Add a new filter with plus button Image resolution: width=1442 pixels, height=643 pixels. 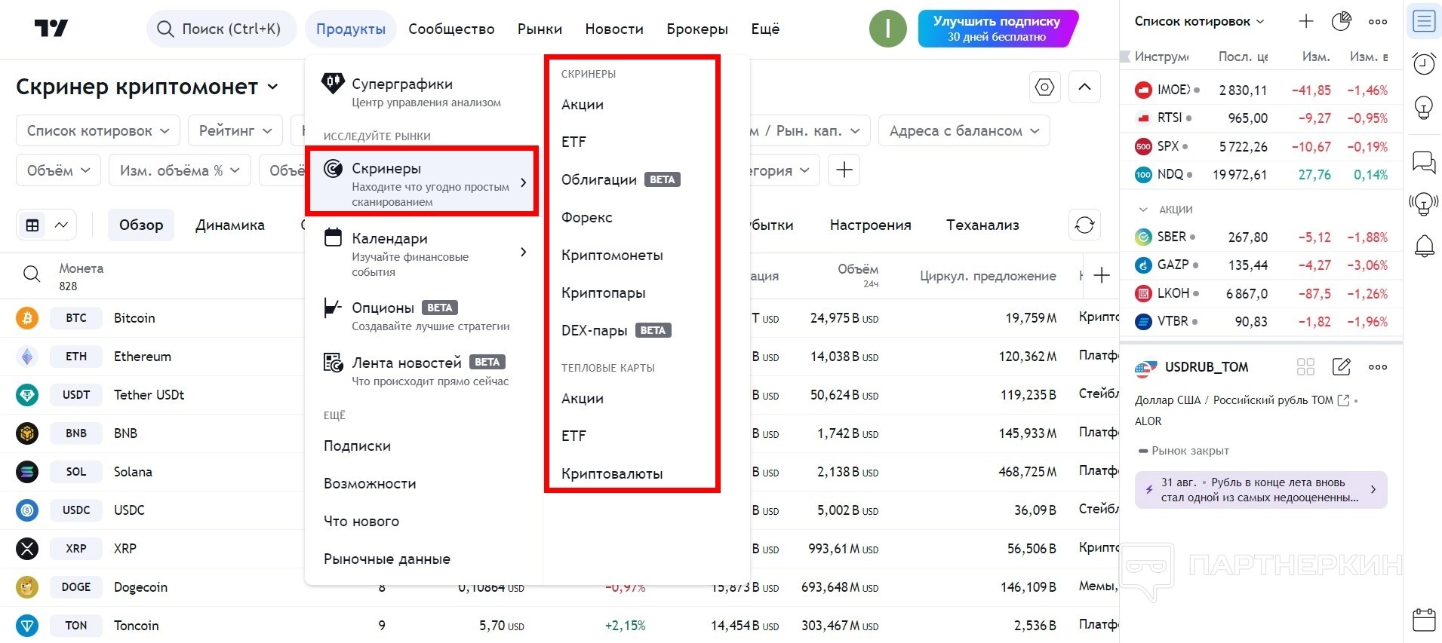(844, 170)
